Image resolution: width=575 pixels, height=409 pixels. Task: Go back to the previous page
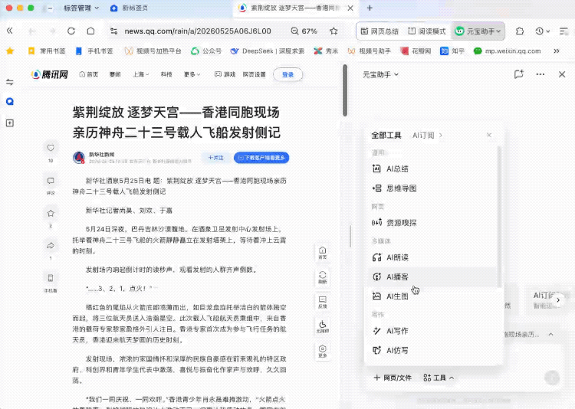point(32,31)
